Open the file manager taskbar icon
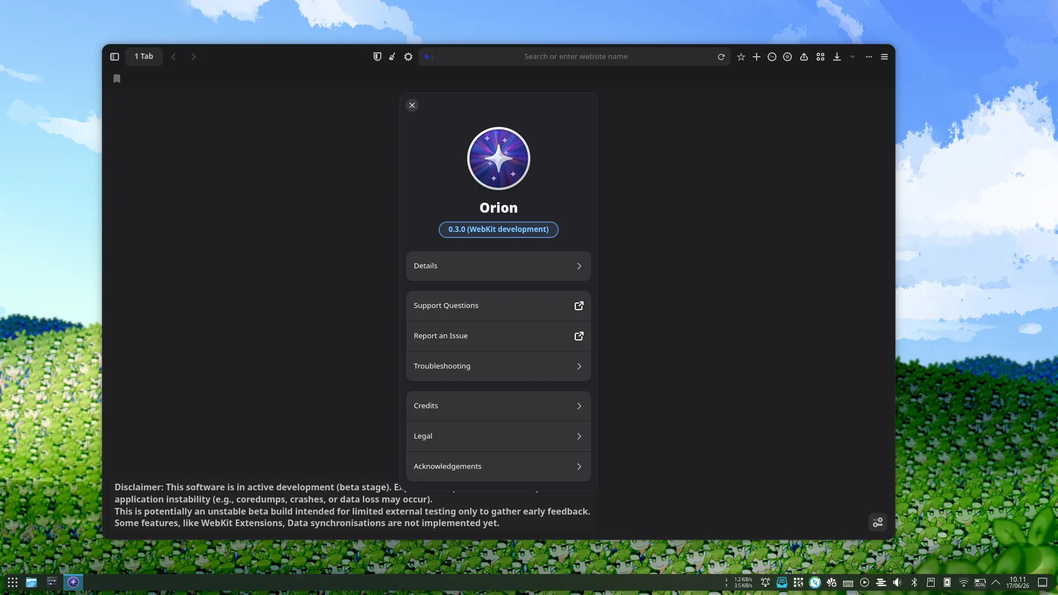The width and height of the screenshot is (1058, 595). 31,582
